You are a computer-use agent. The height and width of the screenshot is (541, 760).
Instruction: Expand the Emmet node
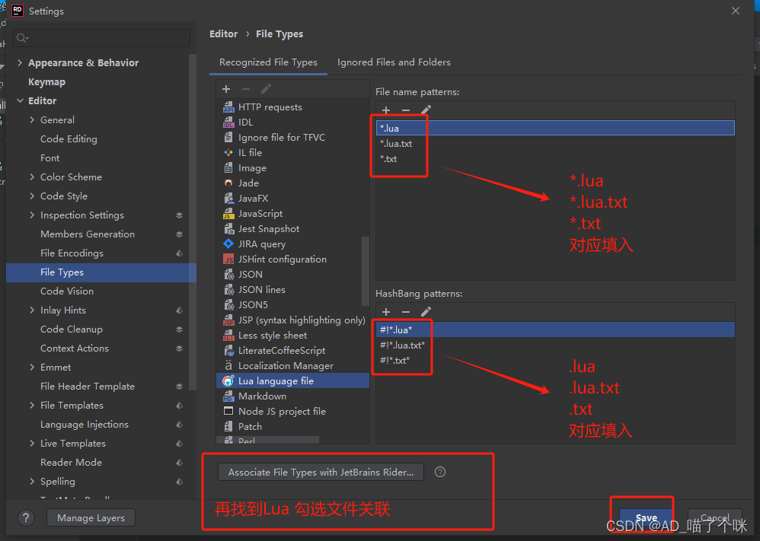(32, 367)
